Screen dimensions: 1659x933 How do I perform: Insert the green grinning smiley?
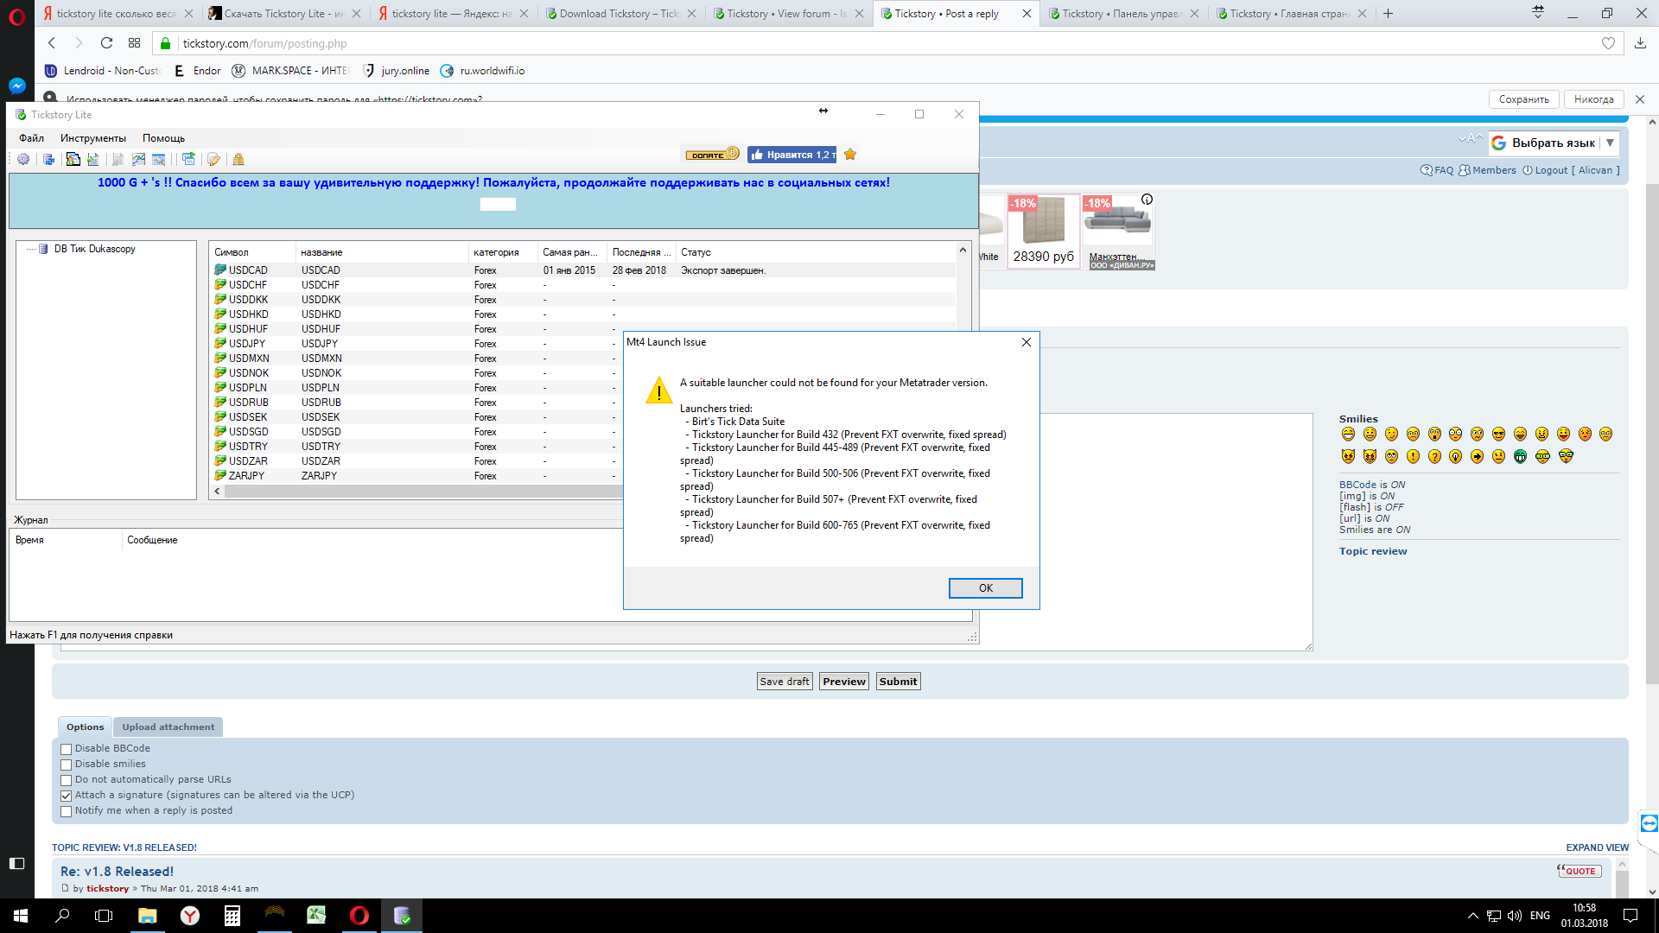(1521, 456)
